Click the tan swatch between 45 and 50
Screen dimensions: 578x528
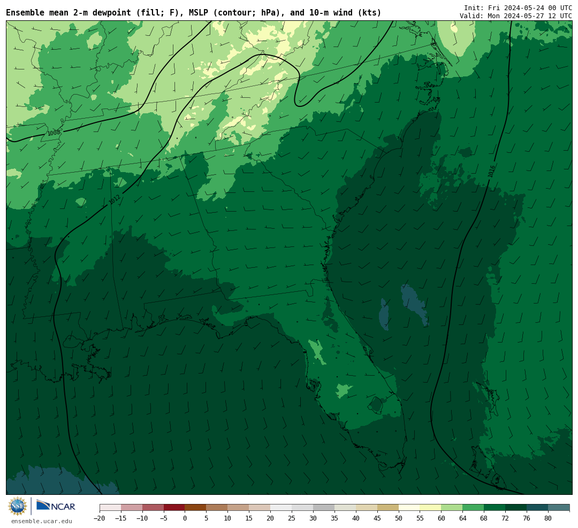(x=388, y=508)
